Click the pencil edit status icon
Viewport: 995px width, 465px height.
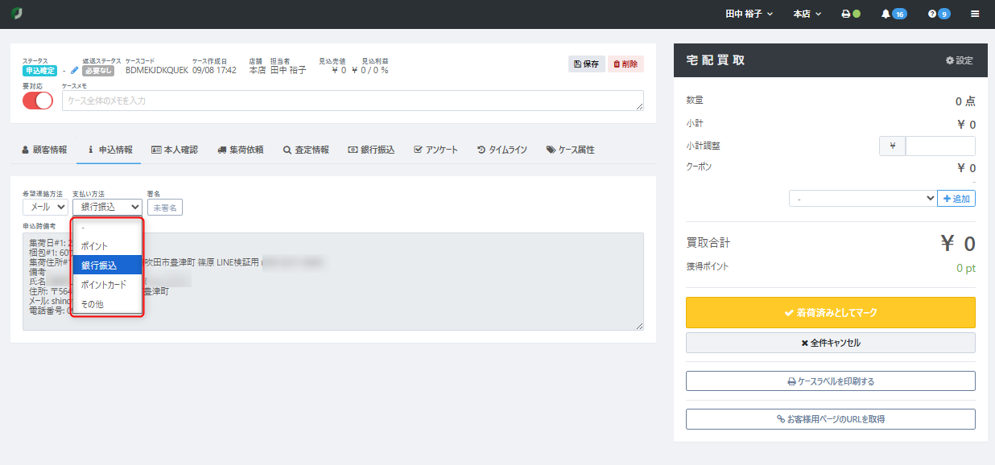(x=75, y=71)
